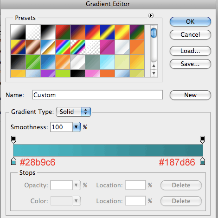The width and height of the screenshot is (218, 218).
Task: Open the Opacity dropdown arrow under Stops
Action: click(77, 185)
